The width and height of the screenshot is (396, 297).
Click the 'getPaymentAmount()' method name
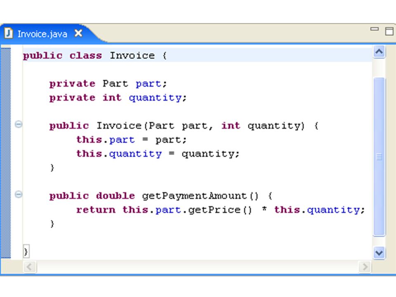pyautogui.click(x=200, y=196)
